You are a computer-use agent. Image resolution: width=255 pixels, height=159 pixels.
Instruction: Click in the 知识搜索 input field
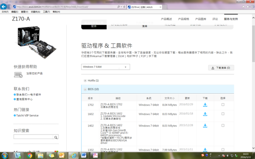[33, 137]
